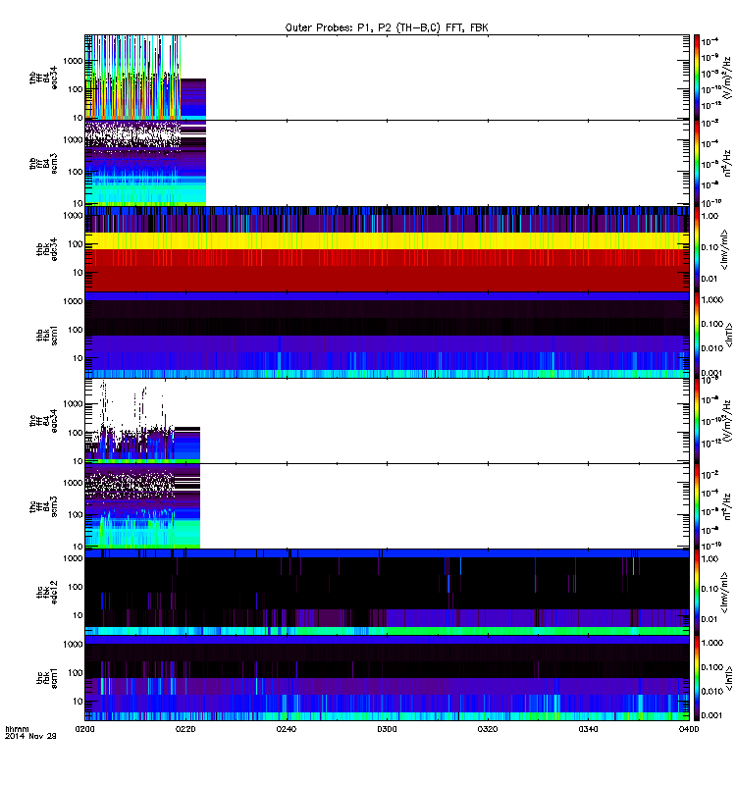Click the plot title 'Outer Probes: P1, P2 (TH-B,C) FFT, FBK'
Viewport: 736px width, 785px height.
[x=387, y=28]
